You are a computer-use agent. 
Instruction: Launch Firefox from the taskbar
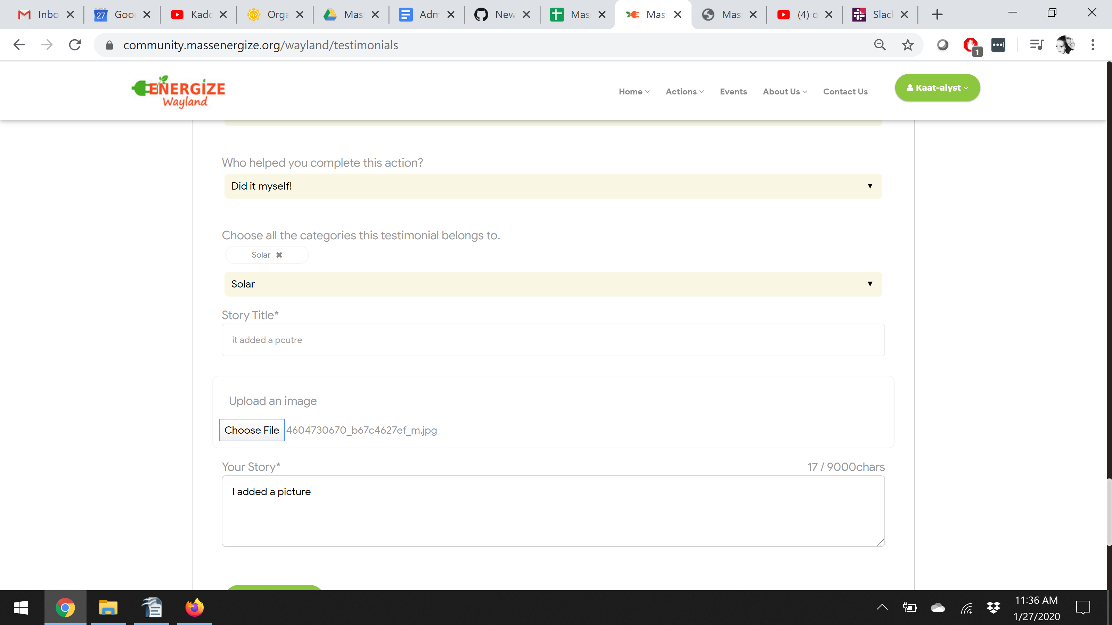[x=195, y=608]
